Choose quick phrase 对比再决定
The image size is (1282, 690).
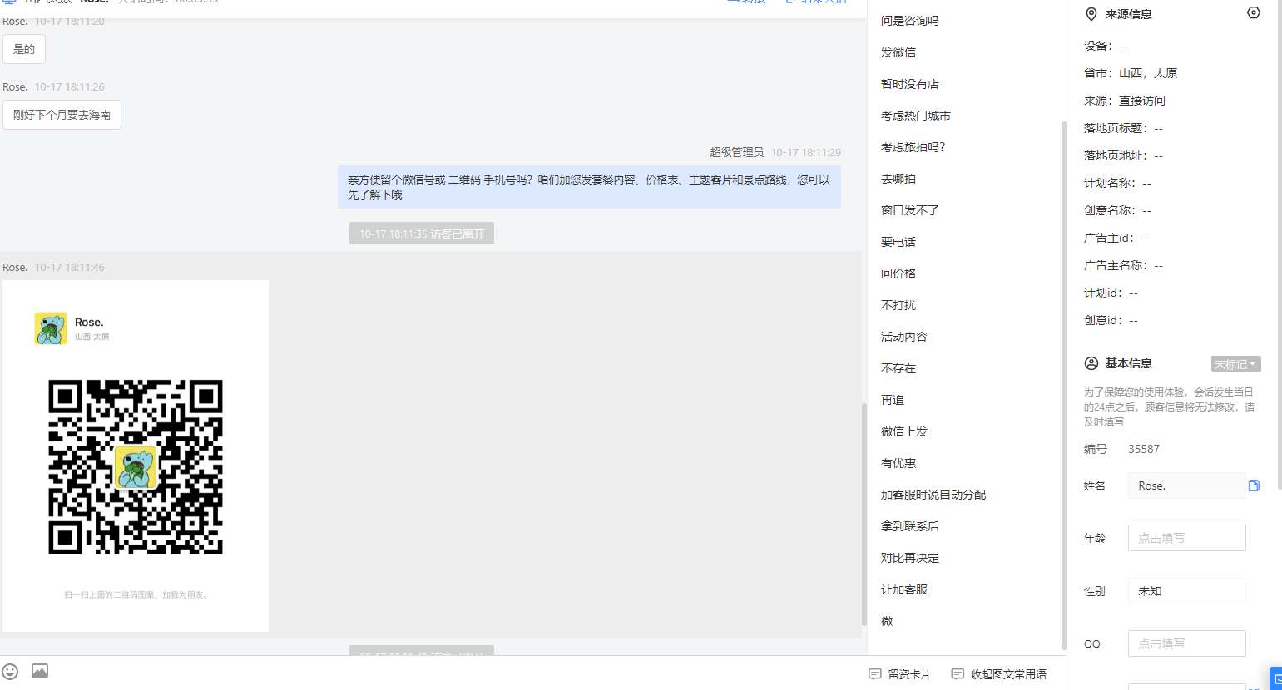pos(910,558)
